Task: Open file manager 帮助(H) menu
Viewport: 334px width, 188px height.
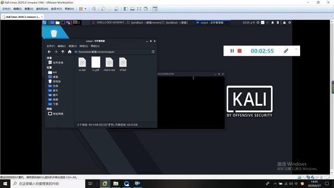Action: coord(95,46)
